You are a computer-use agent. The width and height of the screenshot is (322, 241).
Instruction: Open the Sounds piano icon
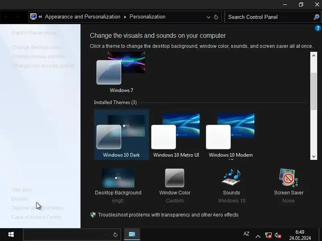231,178
